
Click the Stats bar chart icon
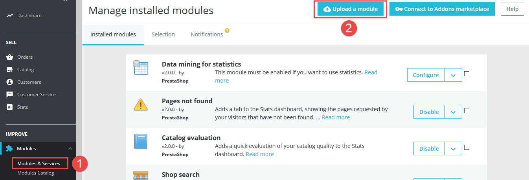tap(10, 107)
